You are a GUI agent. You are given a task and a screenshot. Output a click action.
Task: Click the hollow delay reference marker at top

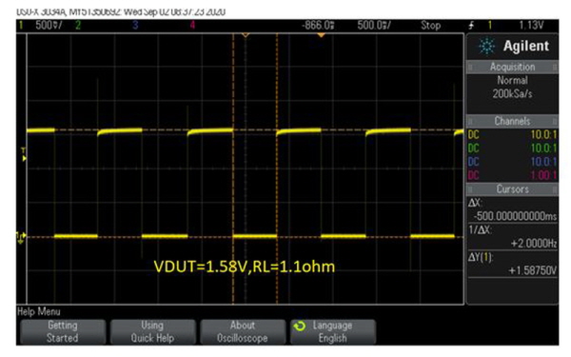(246, 35)
